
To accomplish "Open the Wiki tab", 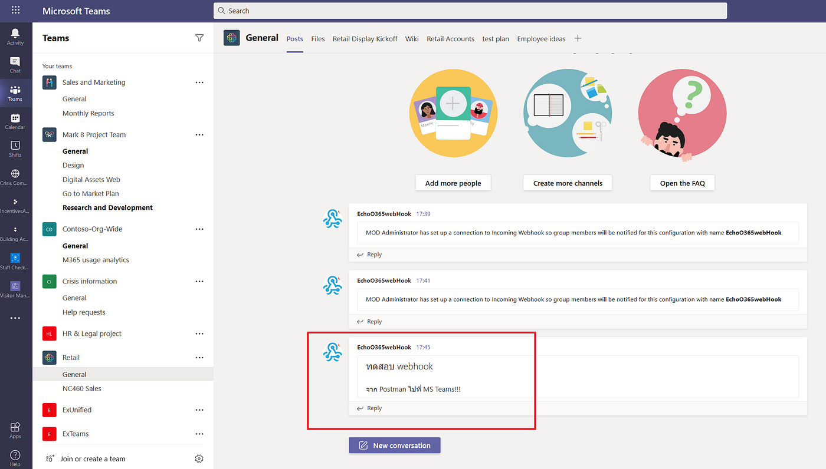I will click(411, 38).
